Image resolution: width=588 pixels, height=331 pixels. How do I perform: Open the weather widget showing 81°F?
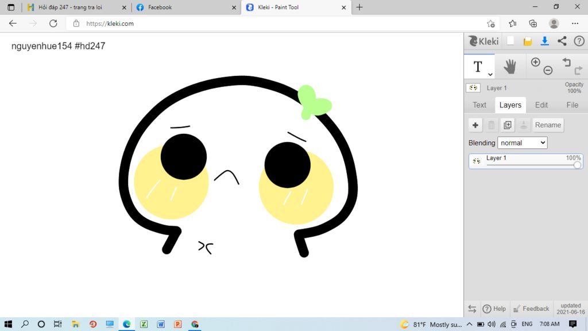coord(431,324)
